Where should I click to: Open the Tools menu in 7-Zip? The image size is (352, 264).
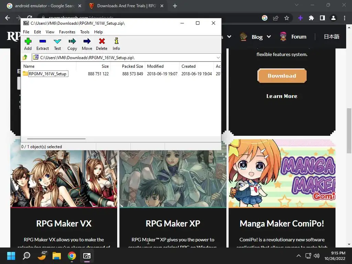click(85, 32)
